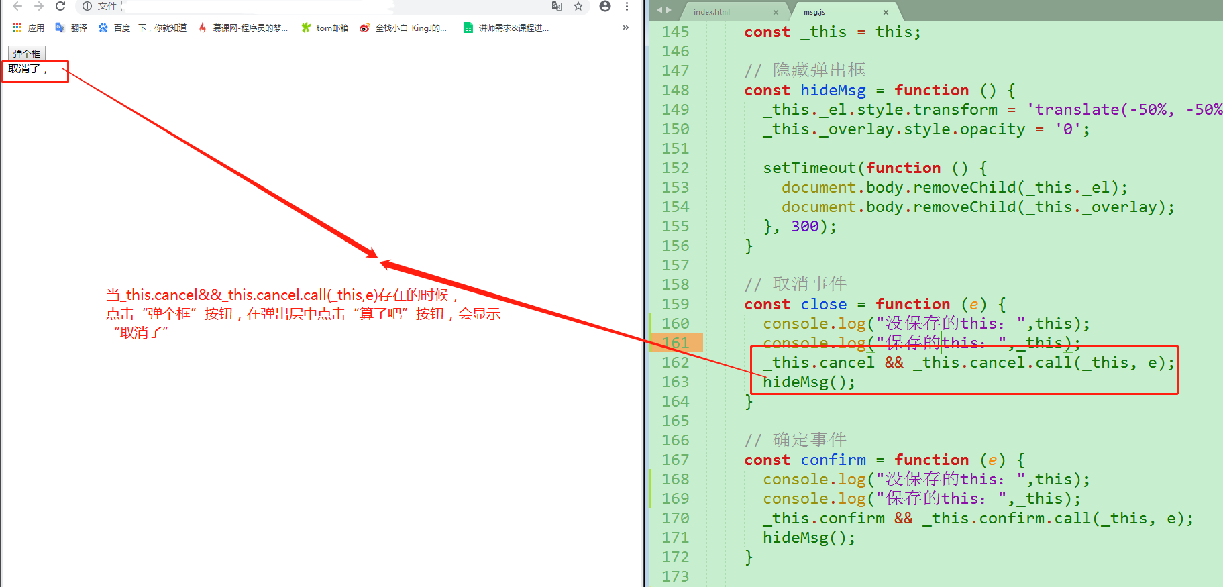Click line number 148 in the gutter
The image size is (1223, 587).
click(675, 90)
